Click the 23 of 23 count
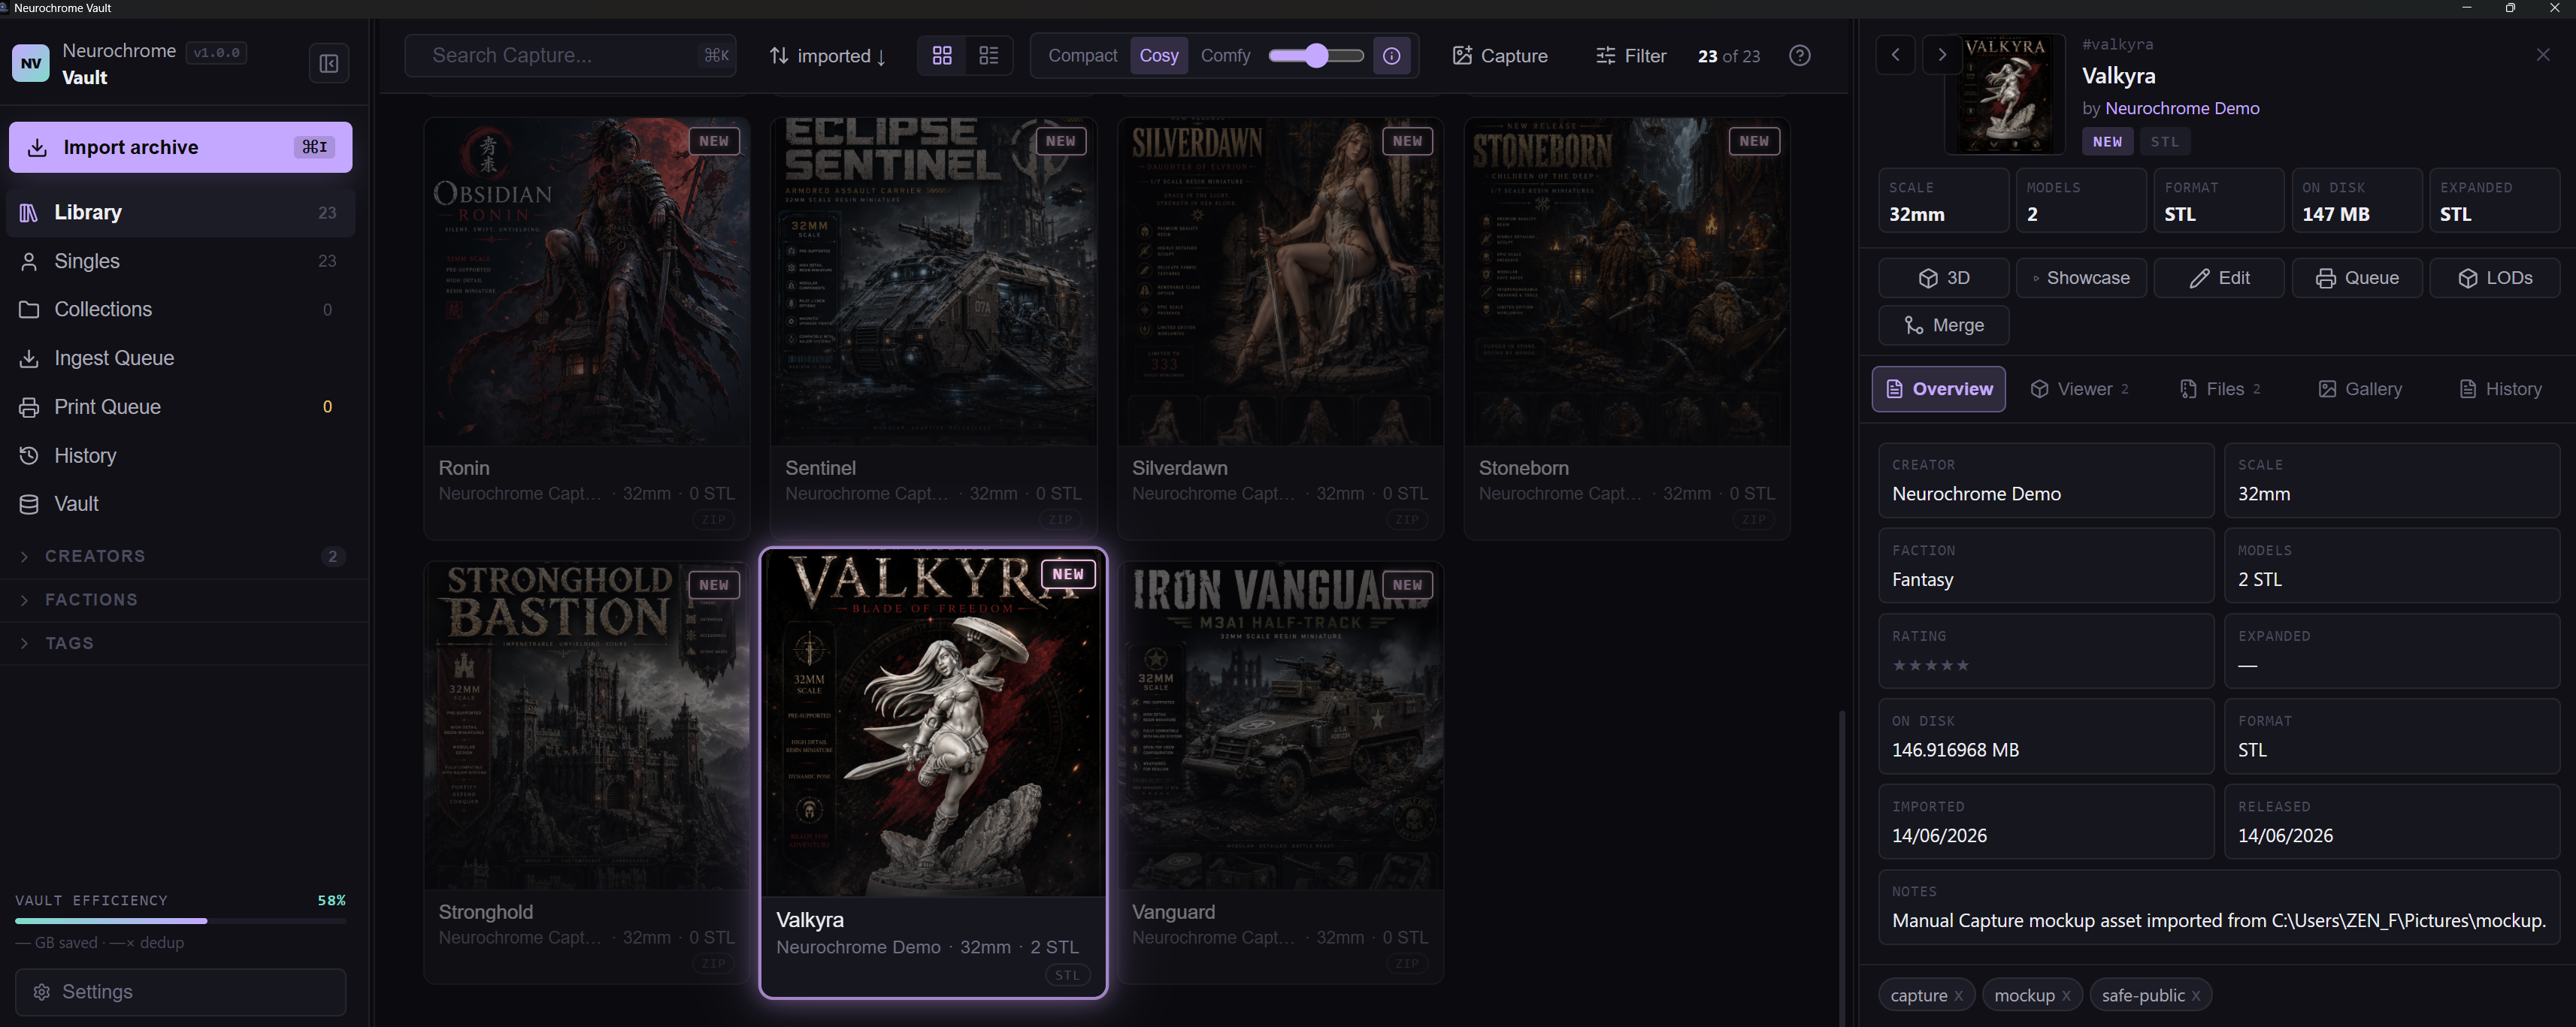 (x=1728, y=57)
